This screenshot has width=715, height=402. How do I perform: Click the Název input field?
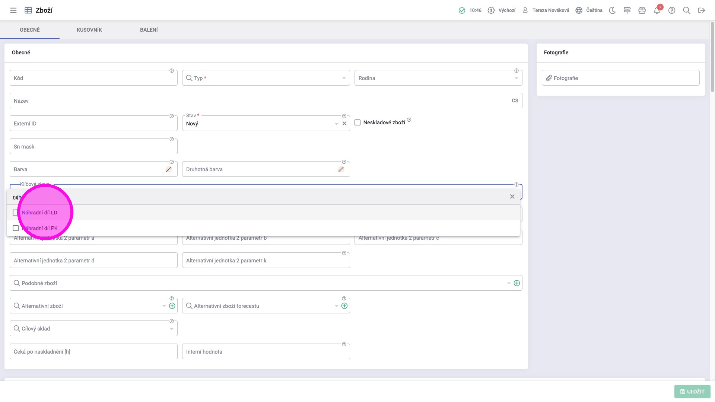[x=261, y=101]
